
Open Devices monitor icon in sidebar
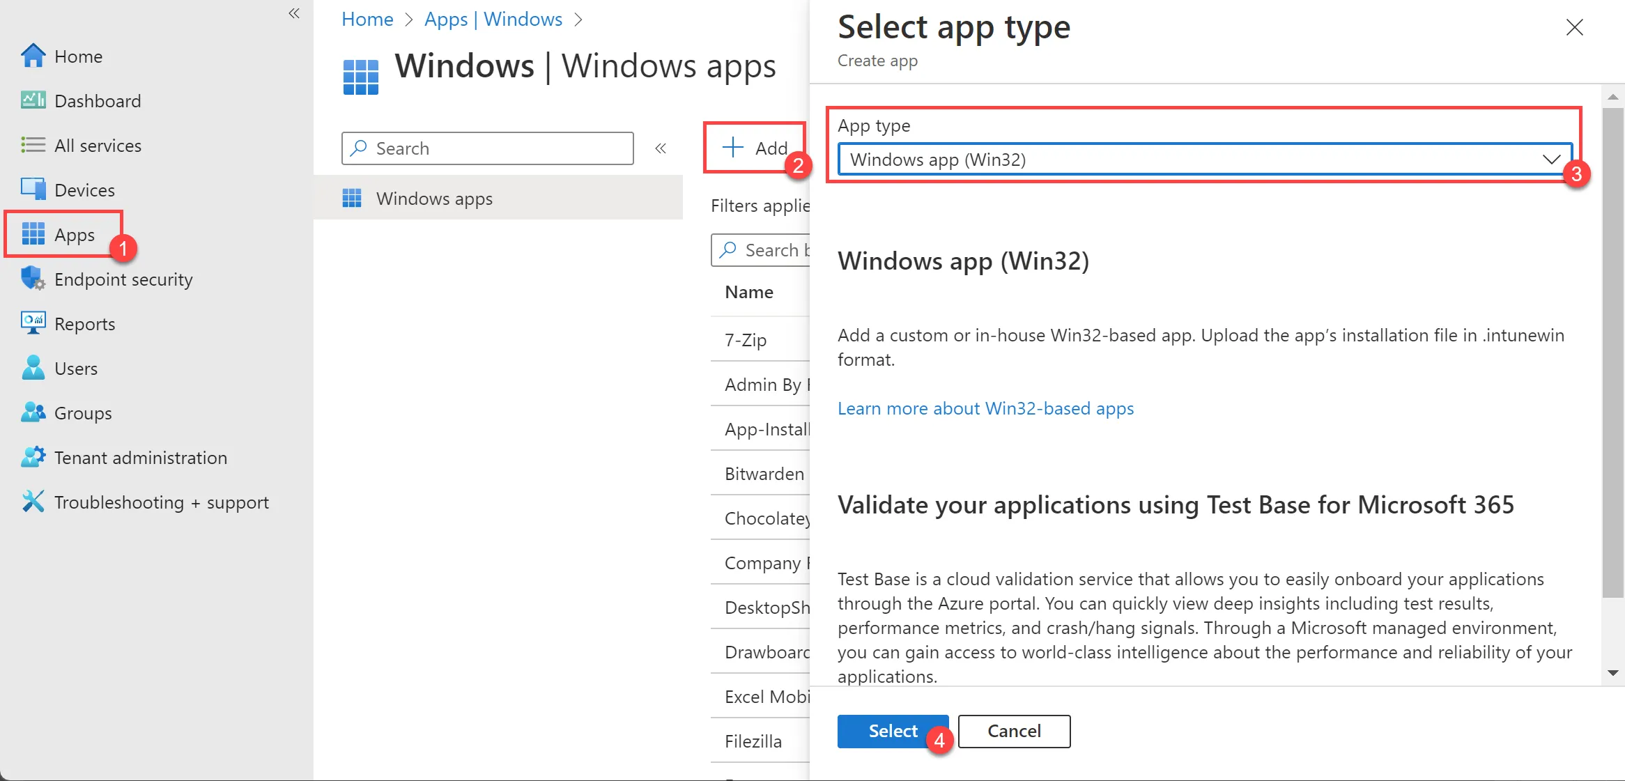33,189
